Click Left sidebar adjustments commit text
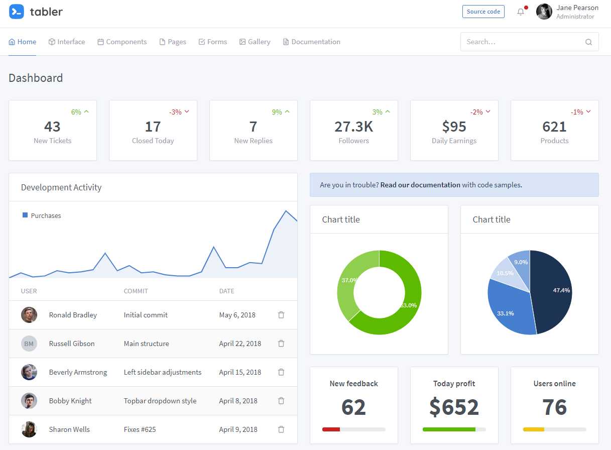The height and width of the screenshot is (450, 611). tap(163, 372)
